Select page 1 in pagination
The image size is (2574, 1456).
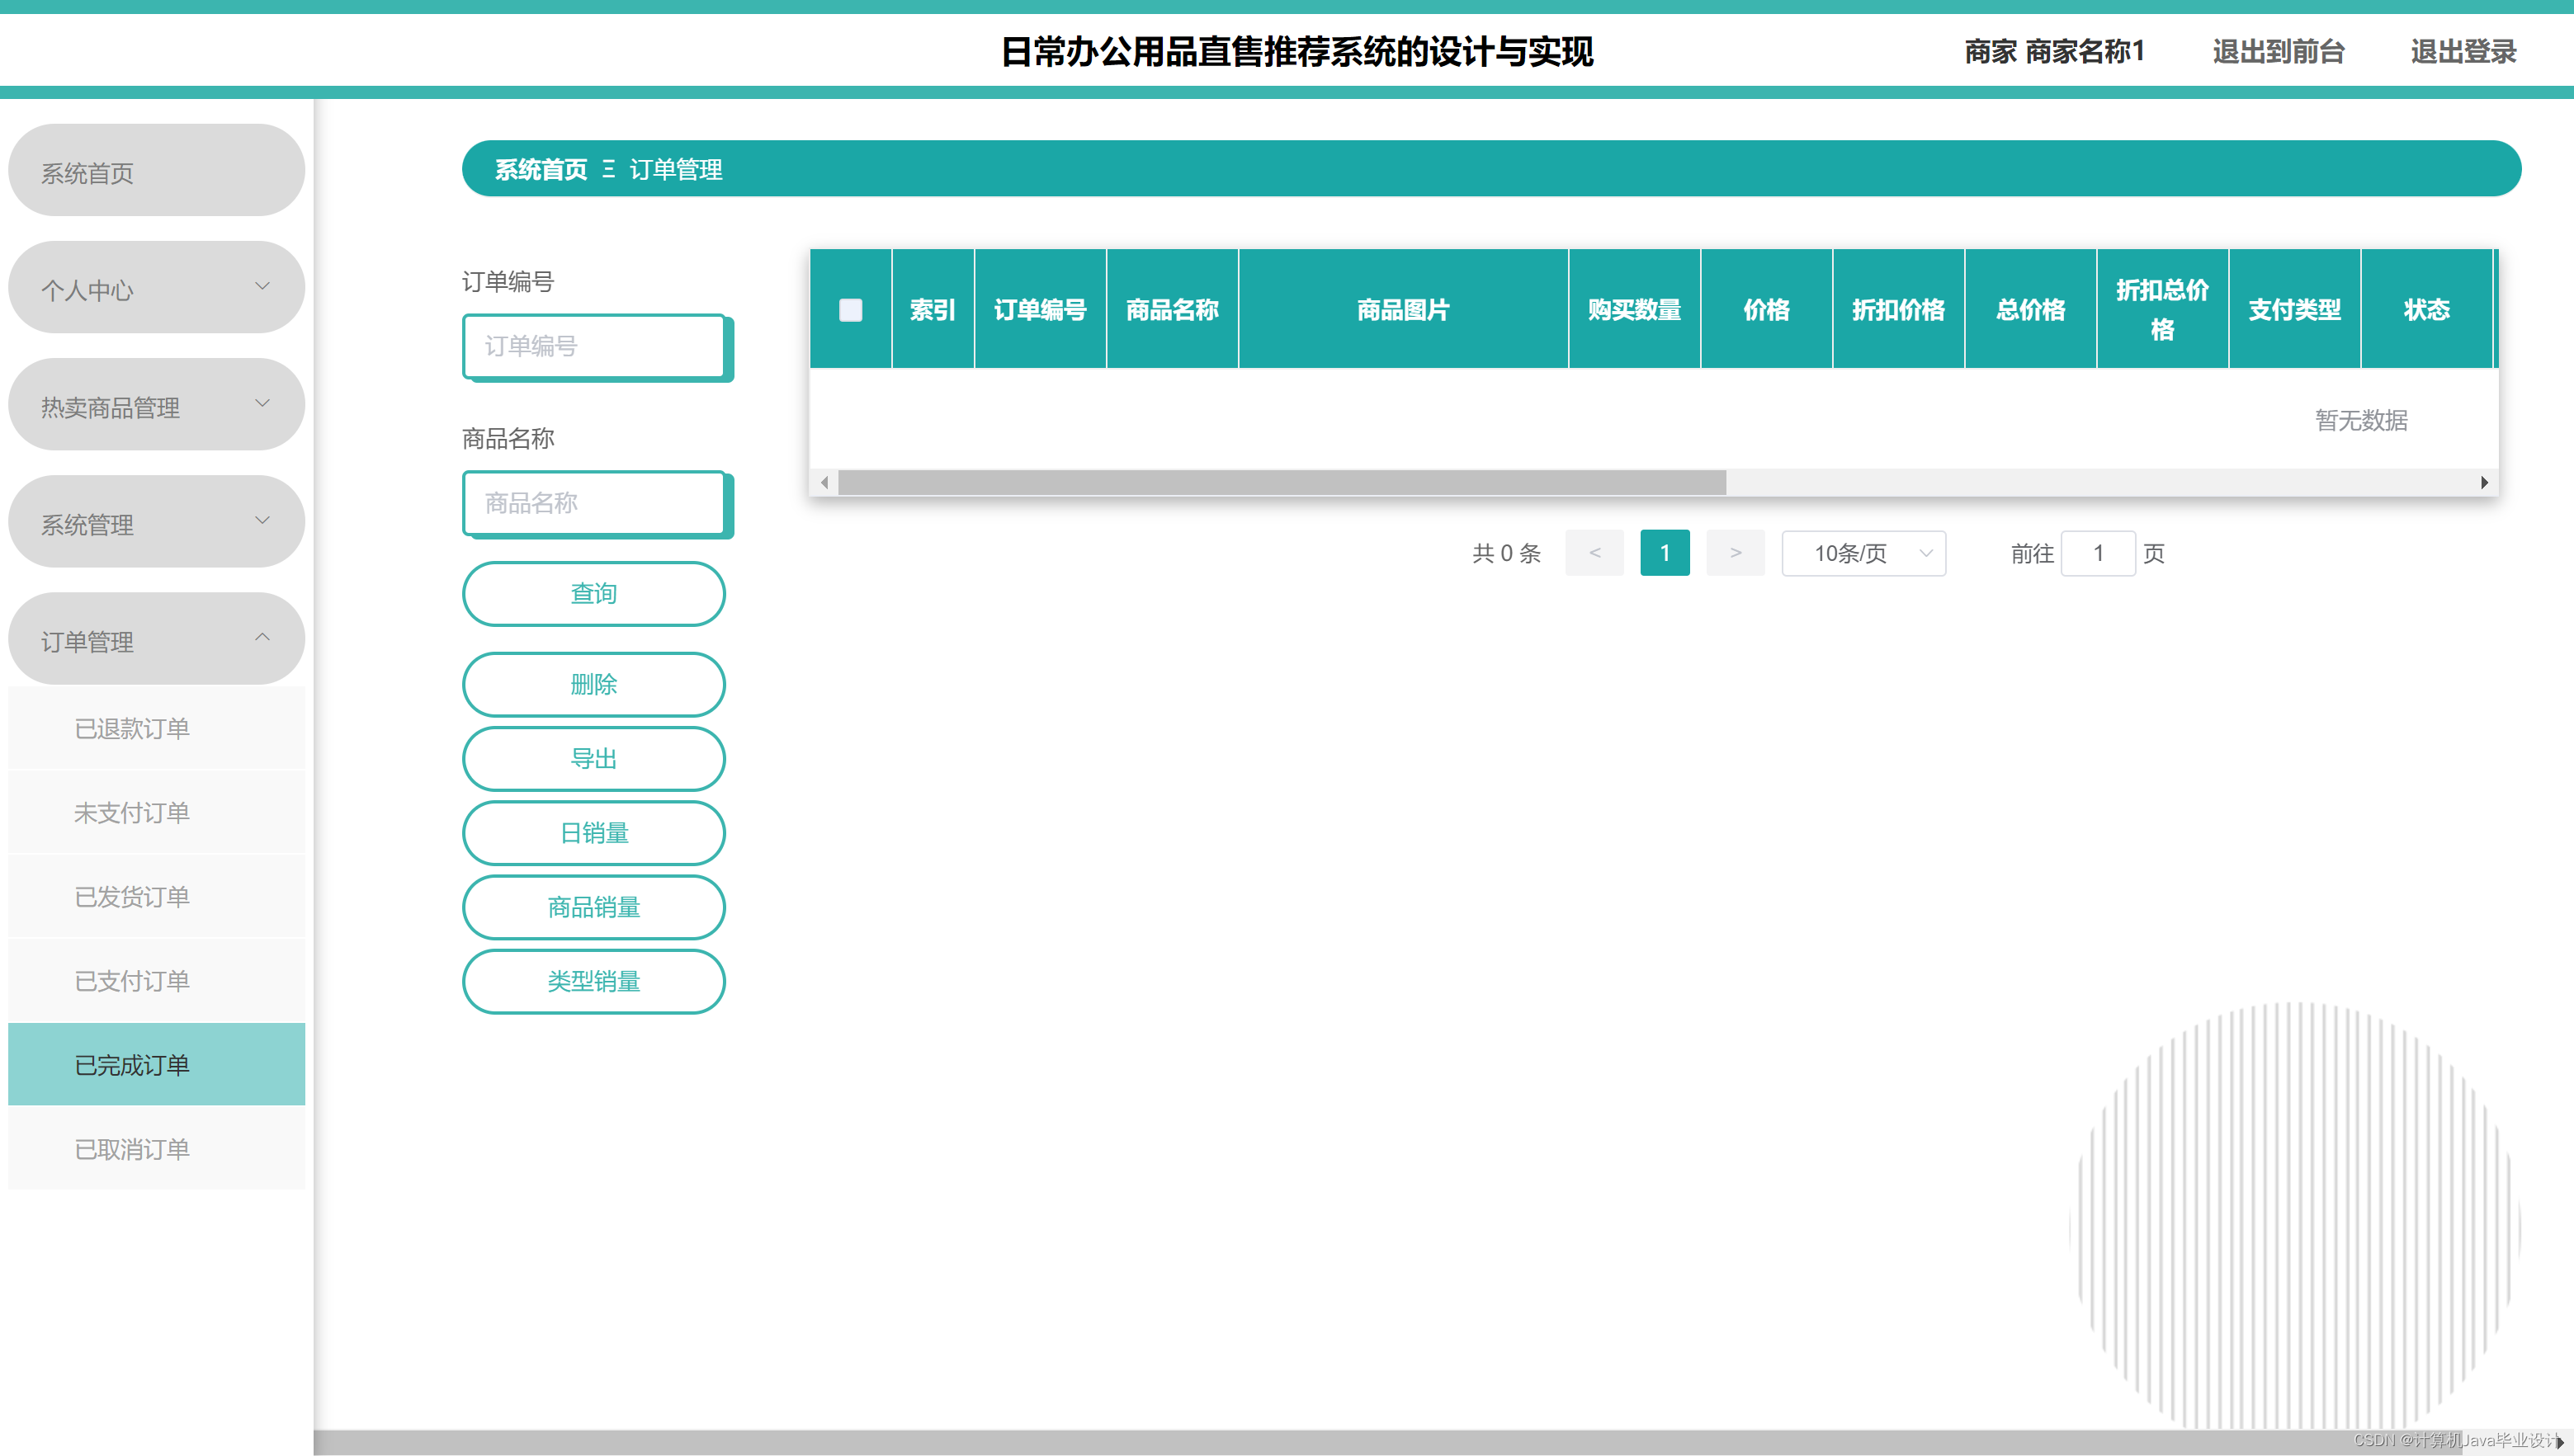coord(1665,553)
